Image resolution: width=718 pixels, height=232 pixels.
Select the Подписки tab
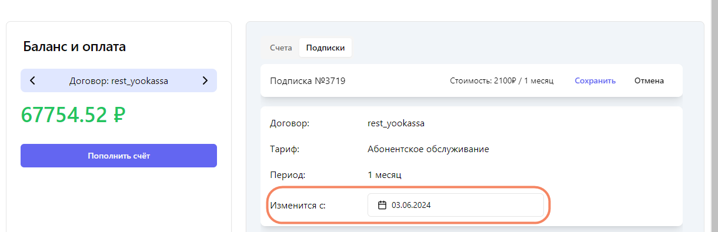coord(325,48)
